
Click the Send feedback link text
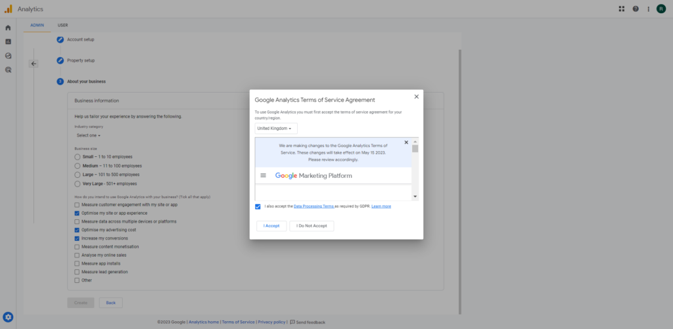coord(311,322)
